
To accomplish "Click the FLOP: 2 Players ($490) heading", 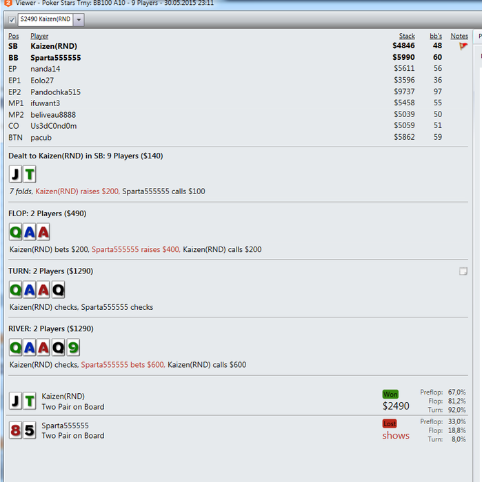I will coord(48,213).
